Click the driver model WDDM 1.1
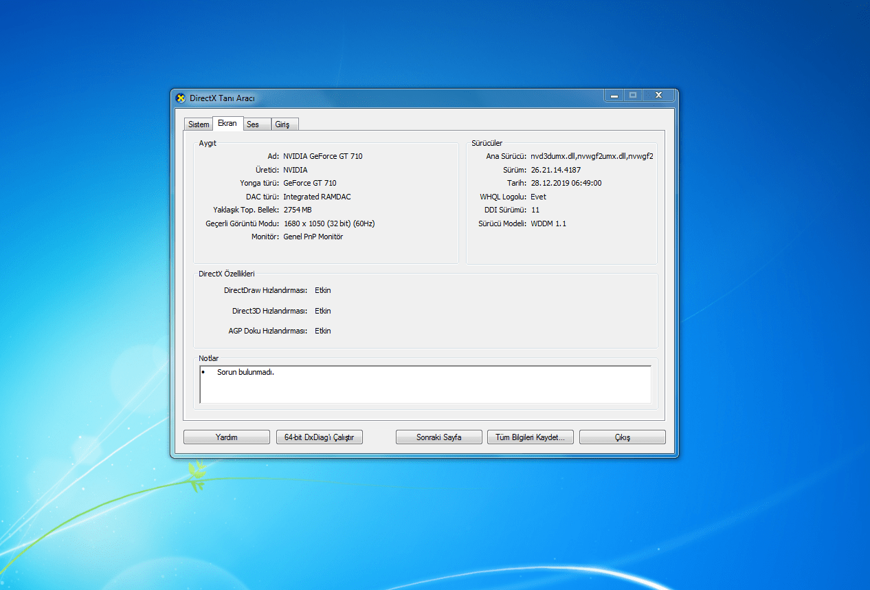Image resolution: width=870 pixels, height=590 pixels. [x=548, y=223]
